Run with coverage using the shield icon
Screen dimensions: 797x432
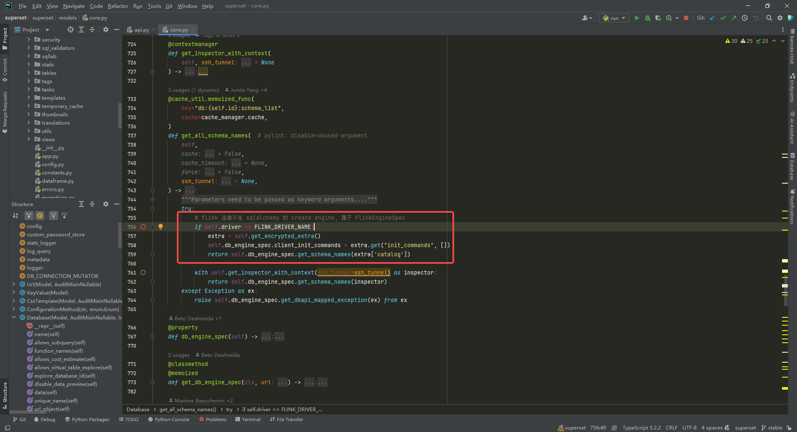coord(658,18)
